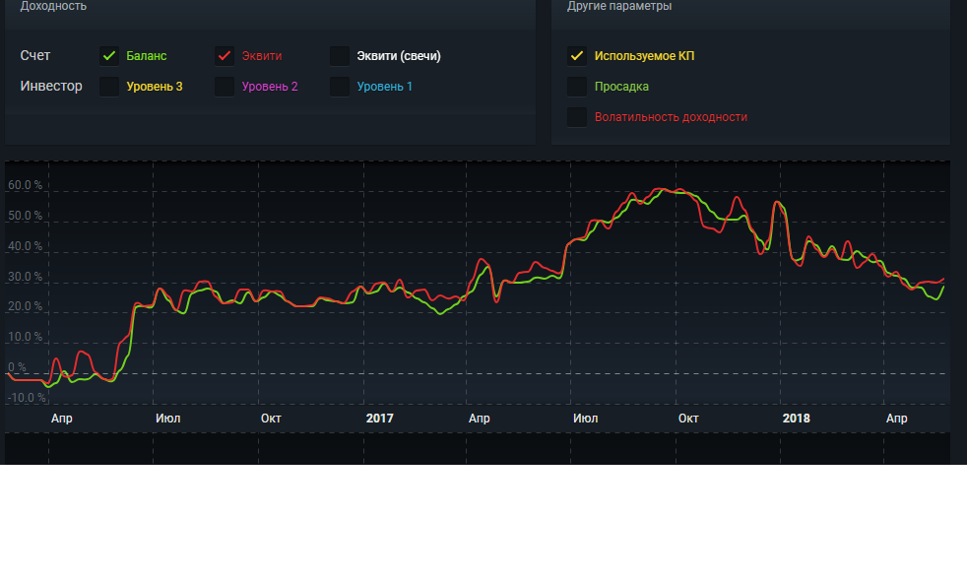The width and height of the screenshot is (967, 582).
Task: Click the 60.0 % y-axis label
Action: tap(25, 185)
